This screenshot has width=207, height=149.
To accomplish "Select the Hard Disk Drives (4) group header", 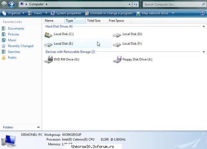I will coord(59,26).
